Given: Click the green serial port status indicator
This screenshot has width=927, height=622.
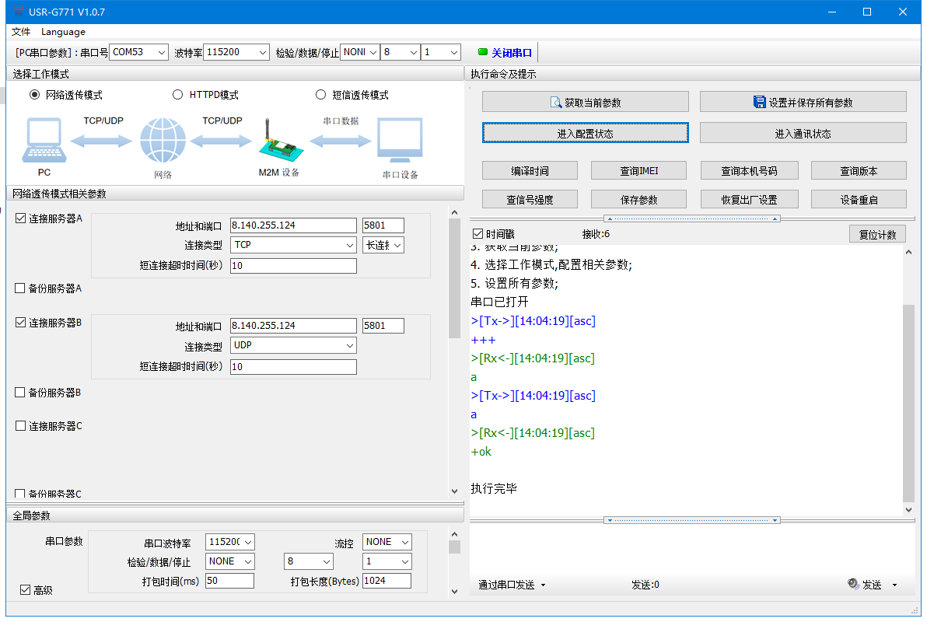Looking at the screenshot, I should click(x=482, y=52).
